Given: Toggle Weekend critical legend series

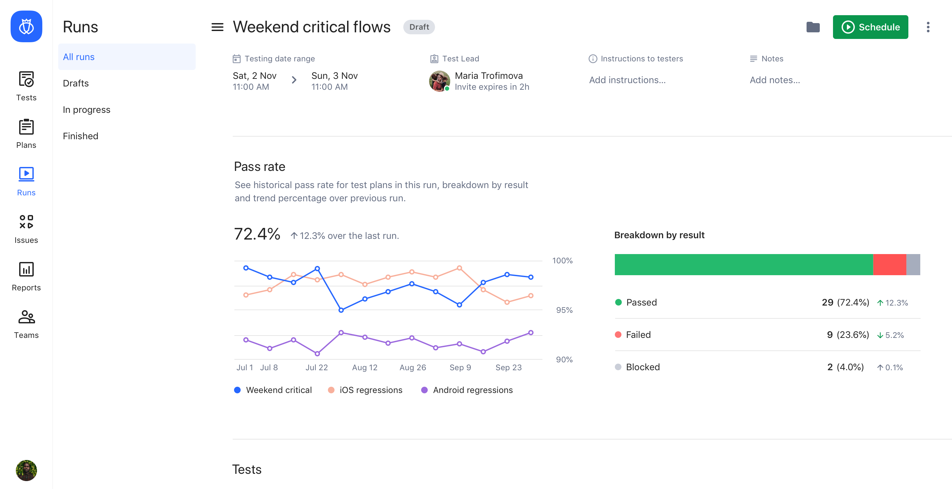Looking at the screenshot, I should point(273,390).
